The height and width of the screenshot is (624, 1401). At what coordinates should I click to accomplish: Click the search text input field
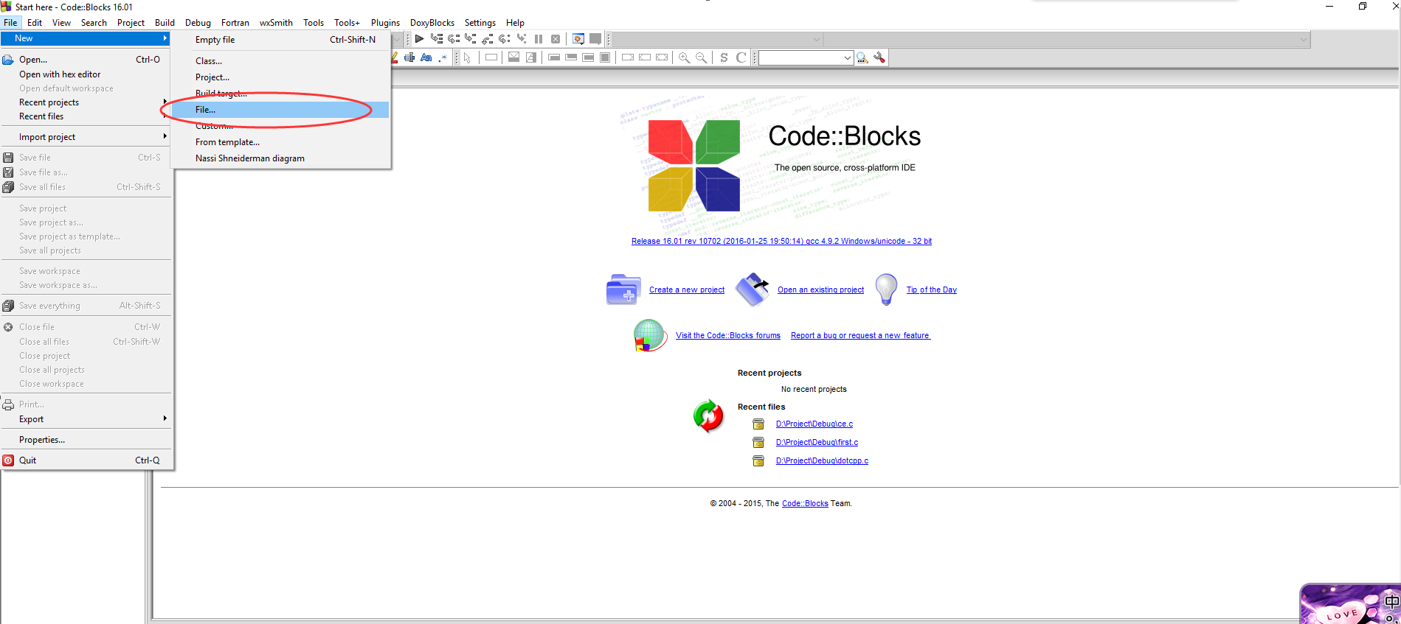coord(800,57)
